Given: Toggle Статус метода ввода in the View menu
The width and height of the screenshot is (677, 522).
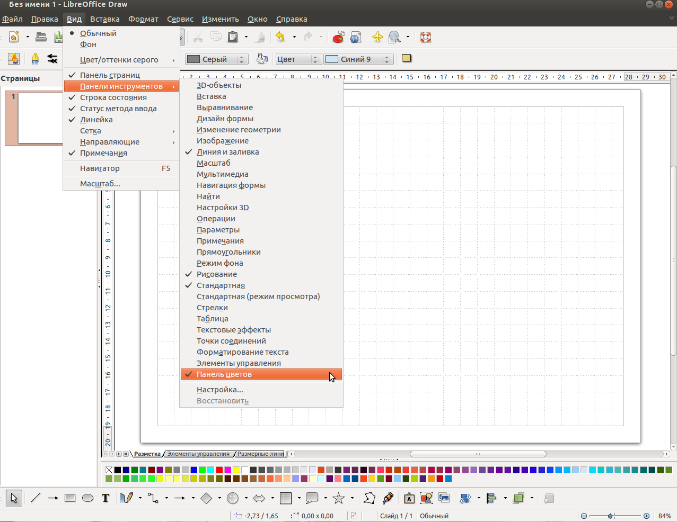Looking at the screenshot, I should [x=121, y=109].
